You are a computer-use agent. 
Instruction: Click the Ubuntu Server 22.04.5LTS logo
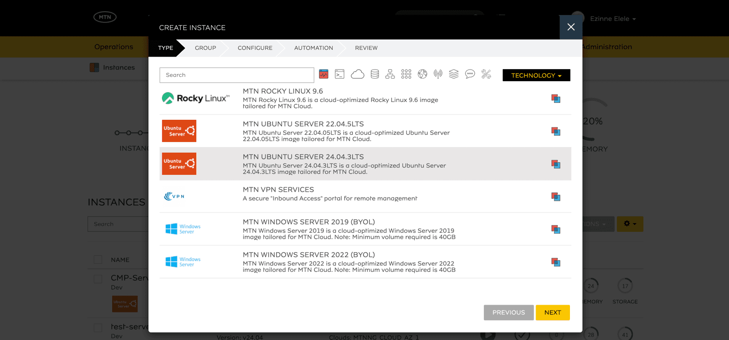click(179, 131)
